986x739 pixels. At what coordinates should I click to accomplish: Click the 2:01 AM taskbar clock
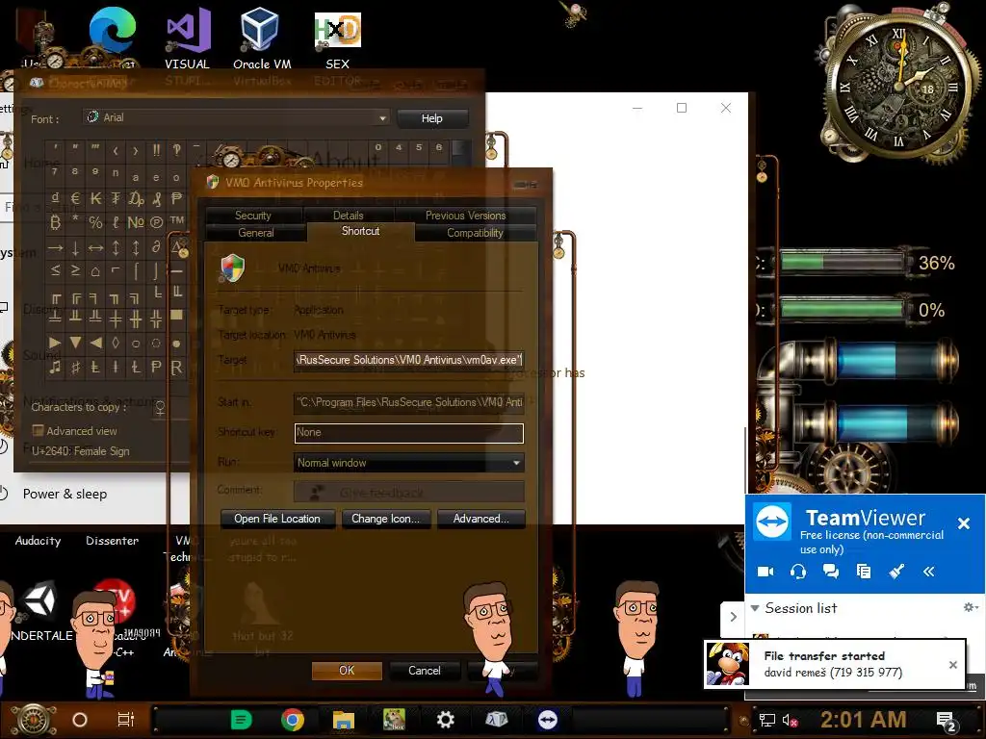click(864, 720)
